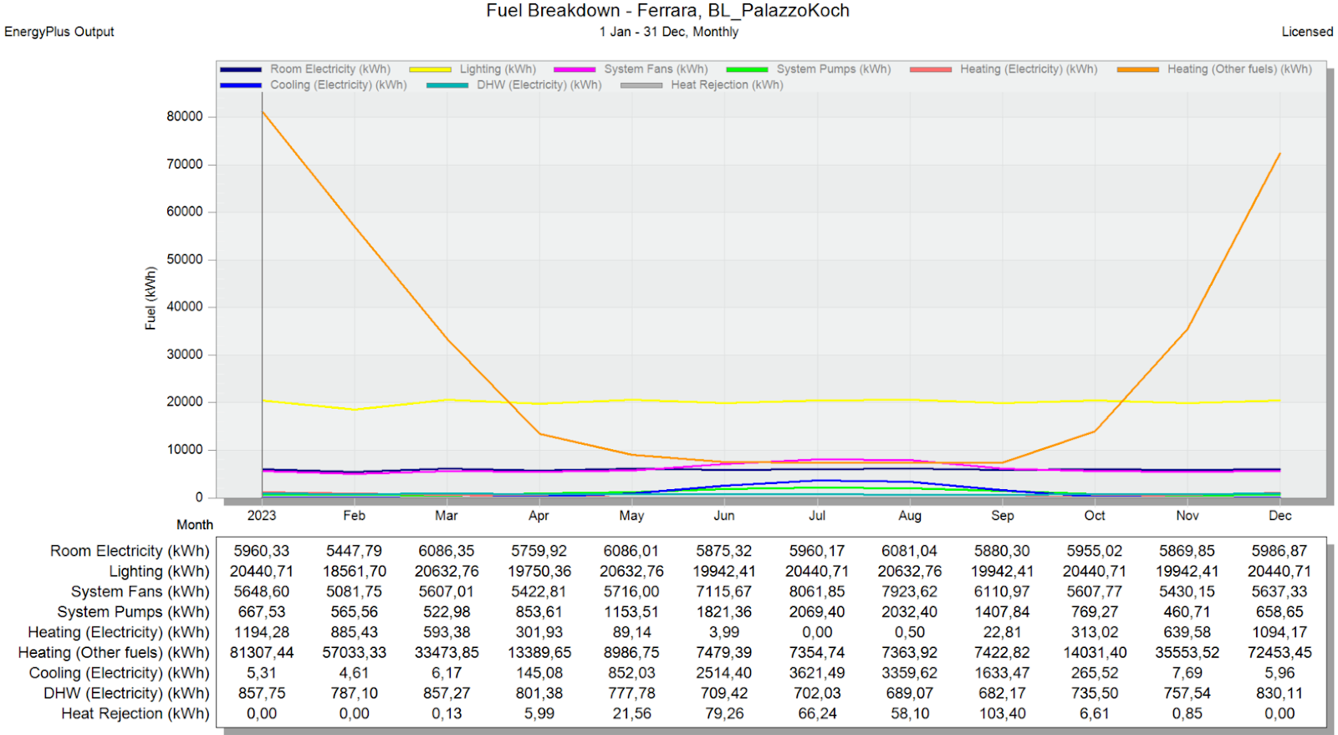Screen dimensions: 1338x735
Task: Click the 'Room Electricity (kWh)' table row header
Action: [130, 551]
